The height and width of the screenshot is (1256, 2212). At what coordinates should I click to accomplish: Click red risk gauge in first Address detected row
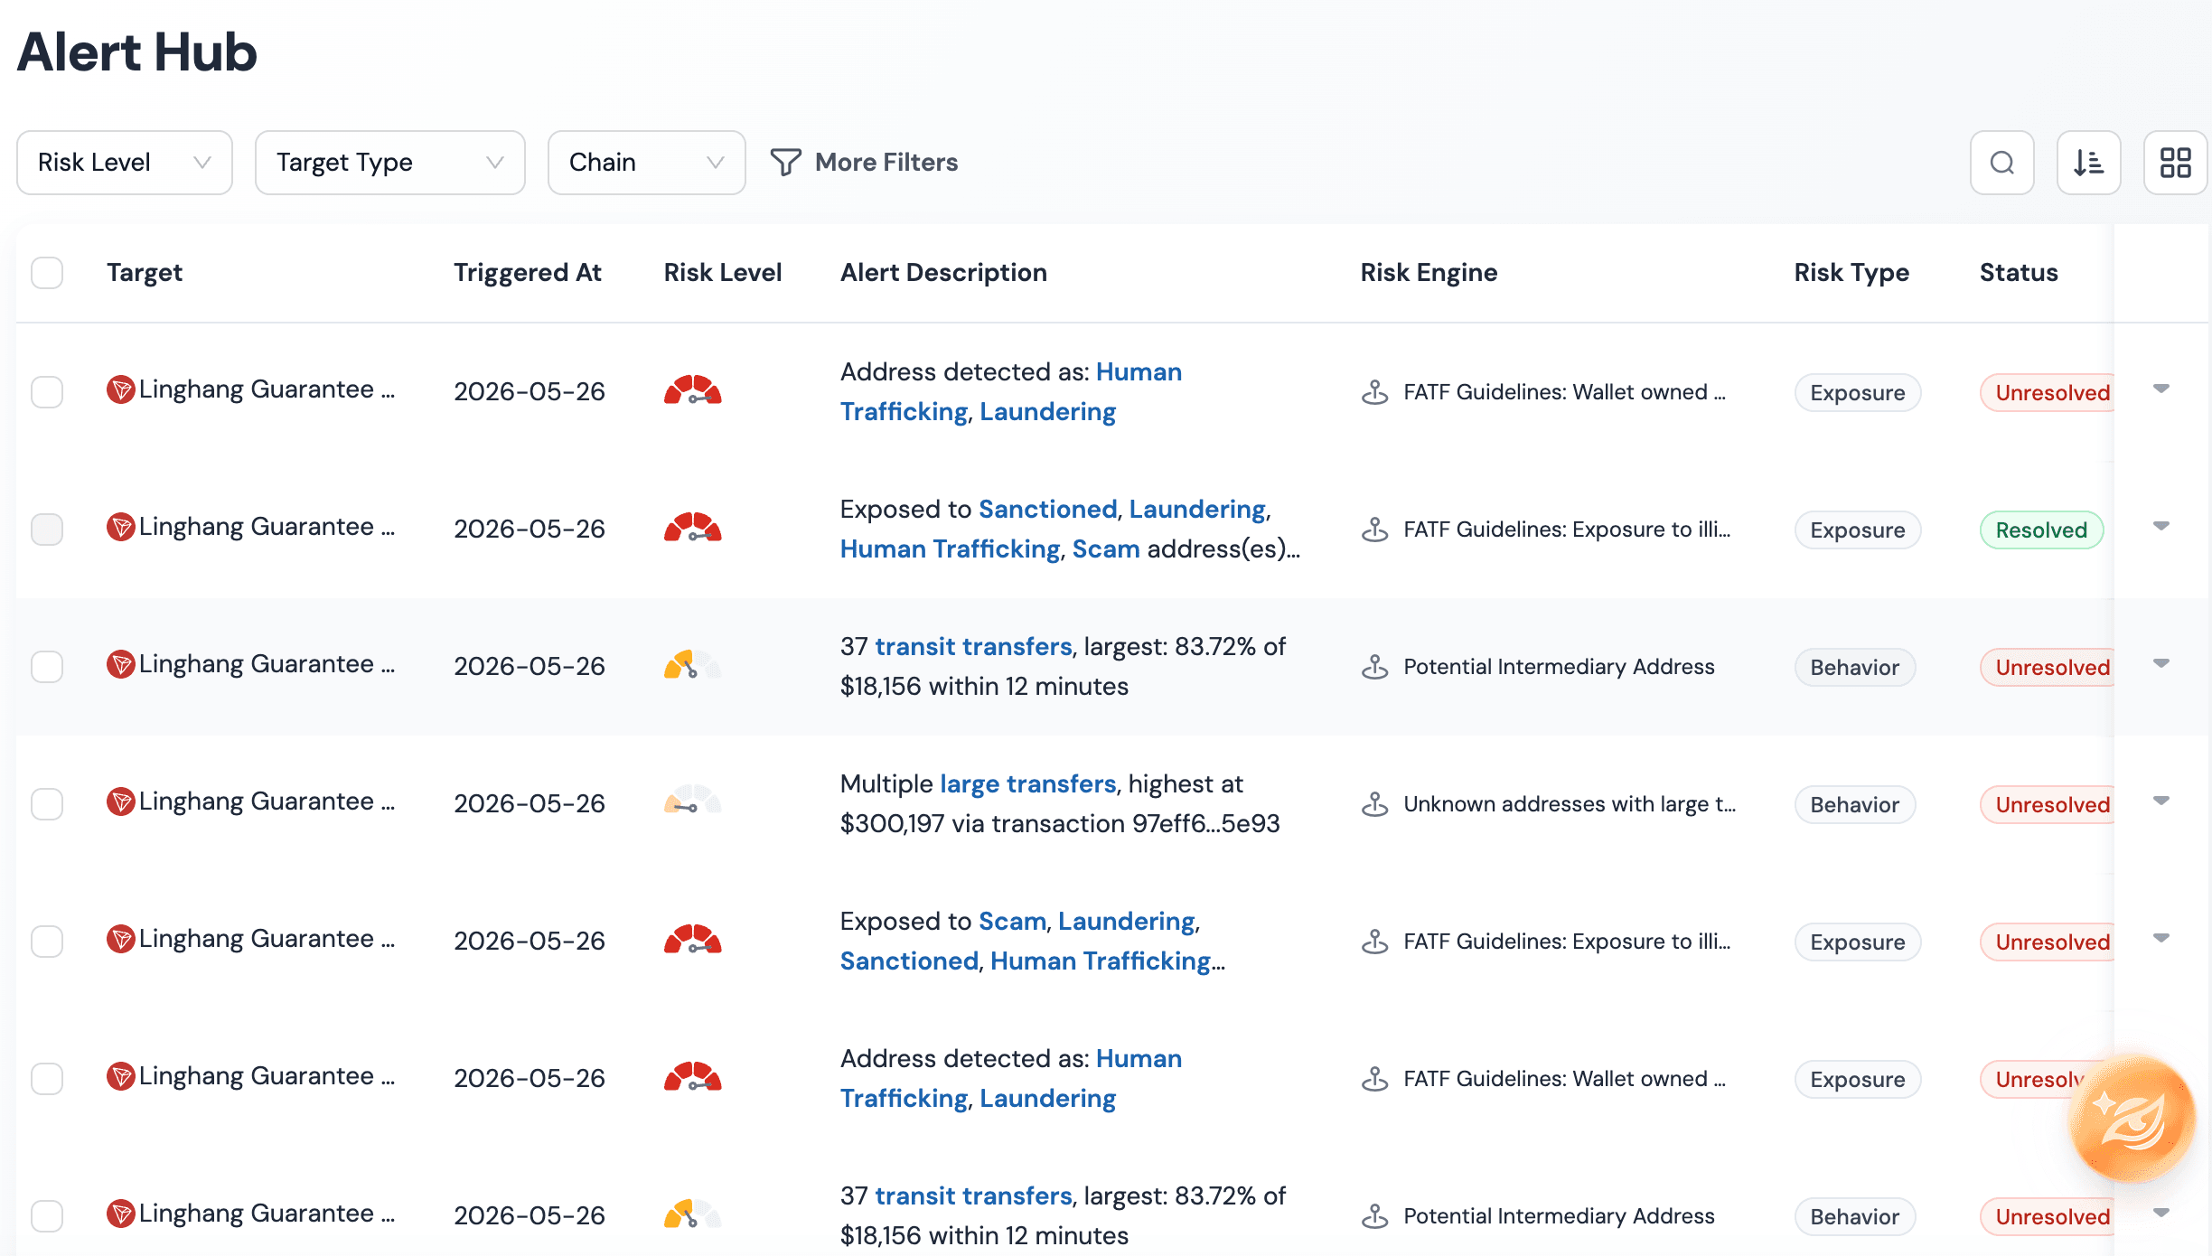(693, 389)
